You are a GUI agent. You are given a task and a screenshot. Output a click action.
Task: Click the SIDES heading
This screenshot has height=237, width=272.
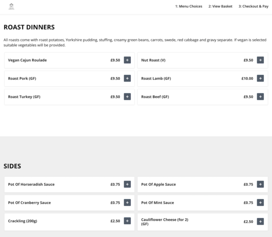point(12,166)
